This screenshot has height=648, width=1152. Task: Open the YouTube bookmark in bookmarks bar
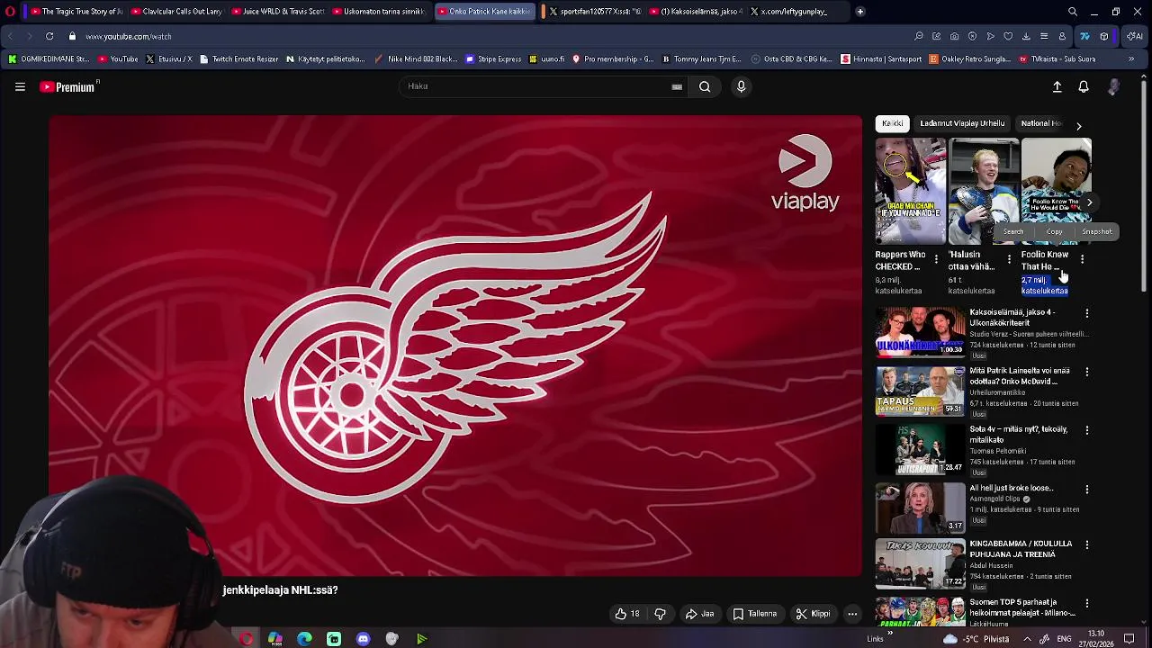[118, 59]
